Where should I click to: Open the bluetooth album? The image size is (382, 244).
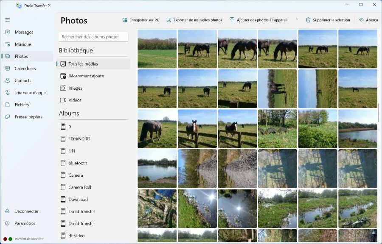click(93, 163)
